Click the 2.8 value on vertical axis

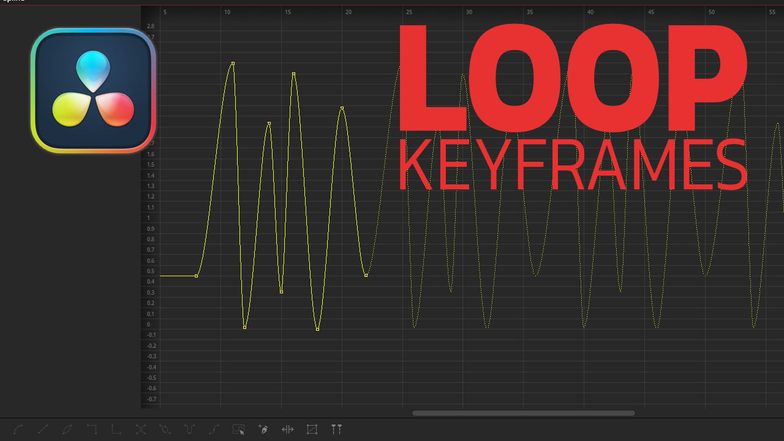151,26
